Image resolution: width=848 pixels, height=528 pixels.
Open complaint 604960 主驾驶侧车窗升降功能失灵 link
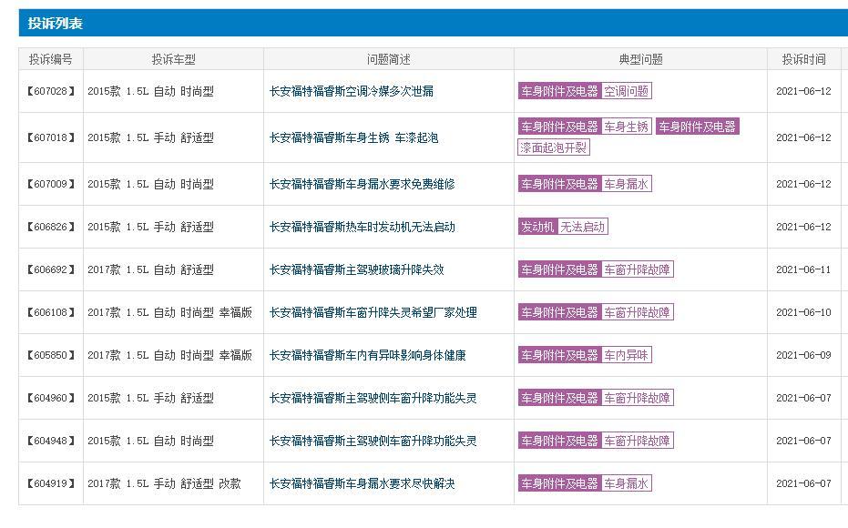373,399
